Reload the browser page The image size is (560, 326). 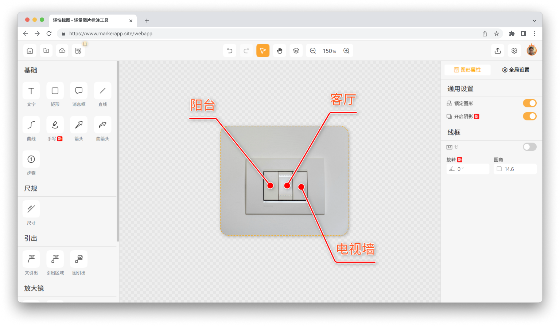[x=49, y=34]
